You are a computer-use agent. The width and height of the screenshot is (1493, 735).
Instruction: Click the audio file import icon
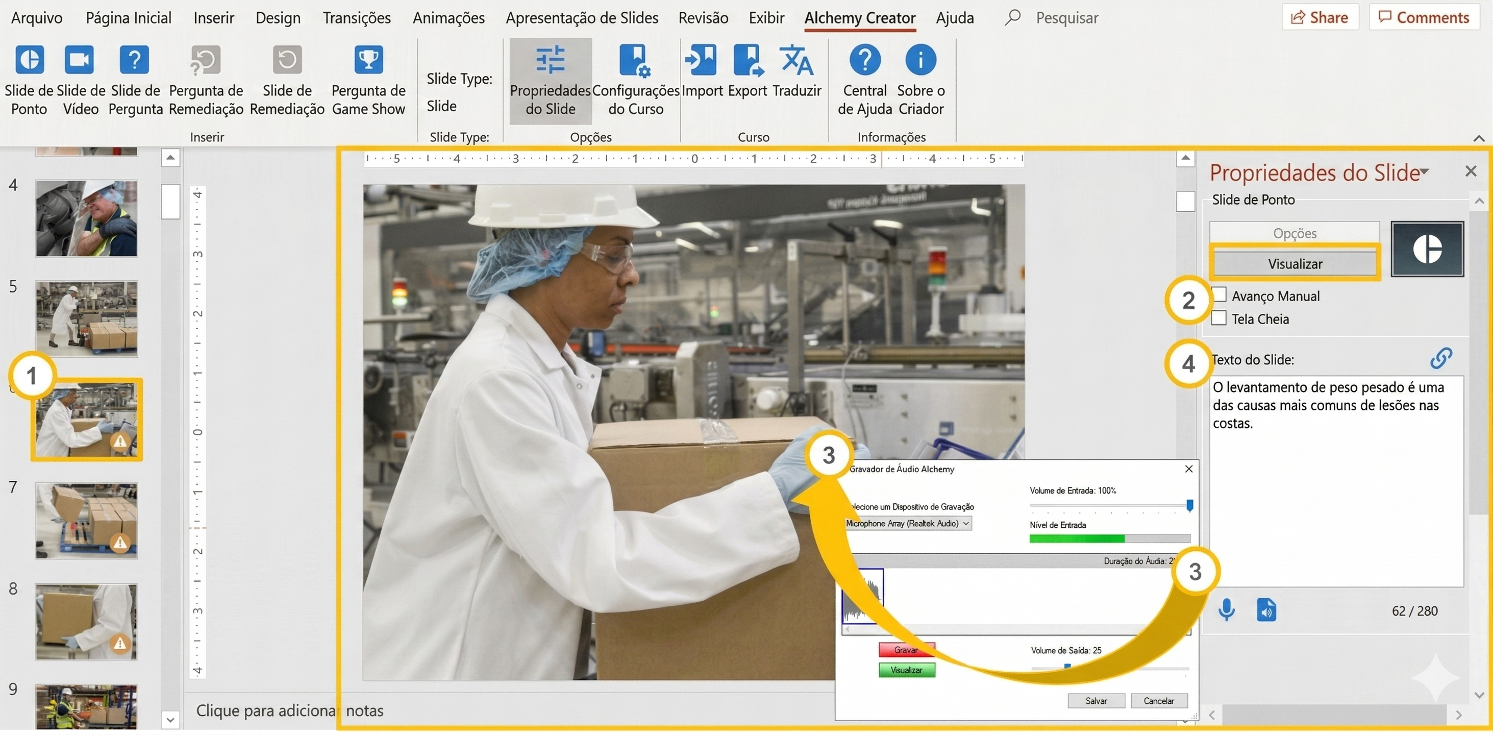click(x=1266, y=610)
